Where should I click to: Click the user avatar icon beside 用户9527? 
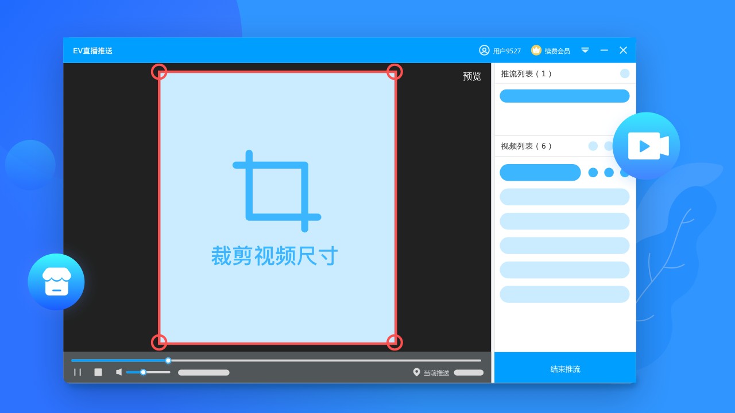click(x=484, y=50)
